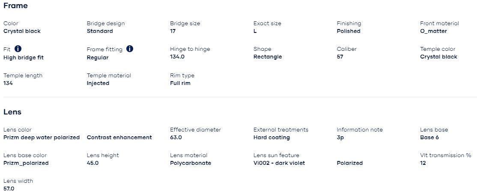Click the High bridge fit value
477x196 pixels.
tap(24, 58)
